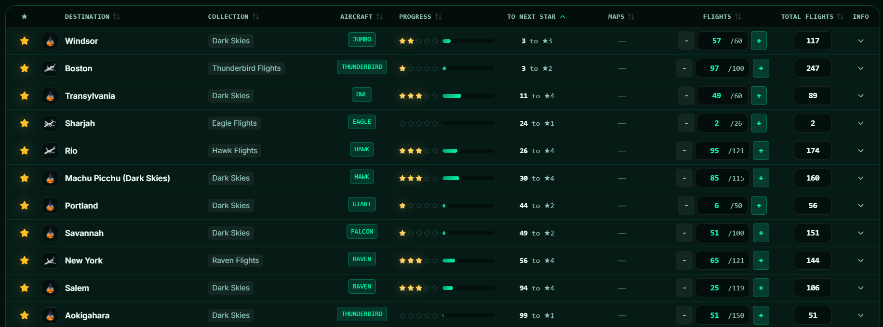883x327 pixels.
Task: Click the pumpkin icon beside Portland
Action: pyautogui.click(x=50, y=206)
